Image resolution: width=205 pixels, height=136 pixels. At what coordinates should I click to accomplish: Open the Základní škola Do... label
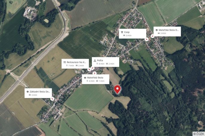point(38,93)
